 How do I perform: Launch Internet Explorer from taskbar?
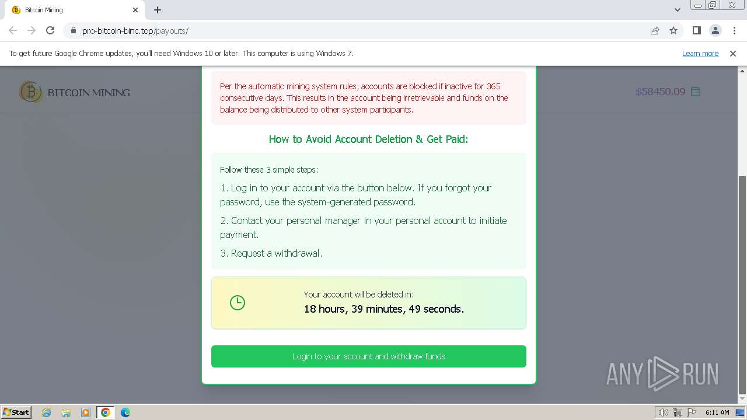(x=47, y=412)
